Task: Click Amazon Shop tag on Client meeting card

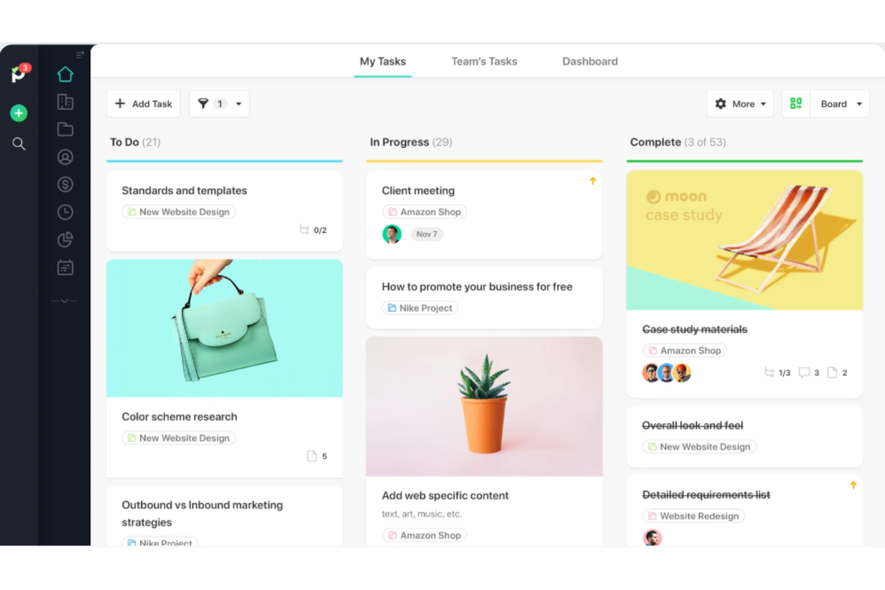Action: pyautogui.click(x=425, y=212)
